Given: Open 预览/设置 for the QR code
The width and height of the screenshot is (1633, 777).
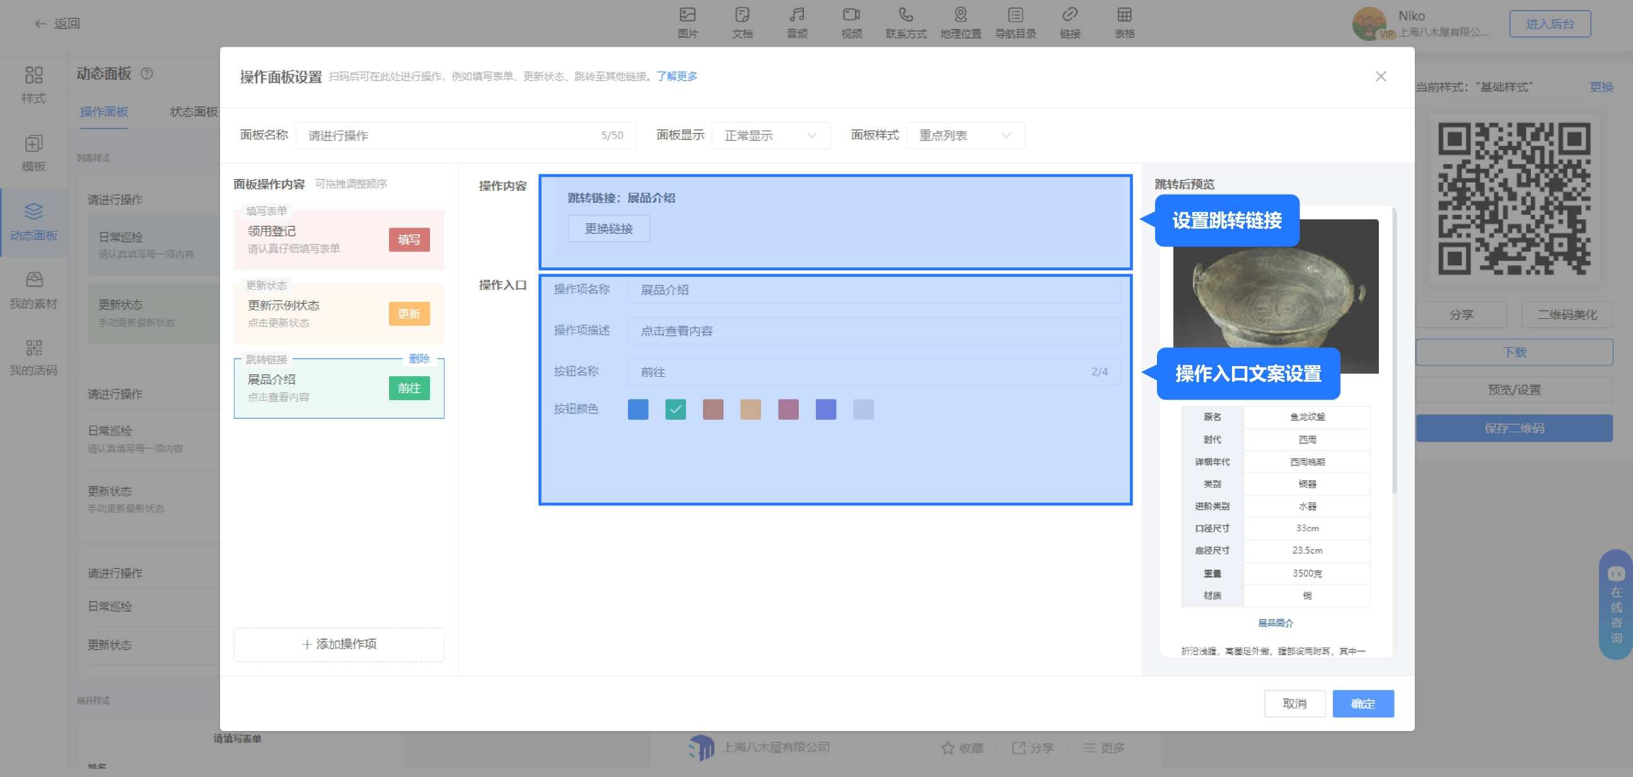Looking at the screenshot, I should click(1514, 390).
